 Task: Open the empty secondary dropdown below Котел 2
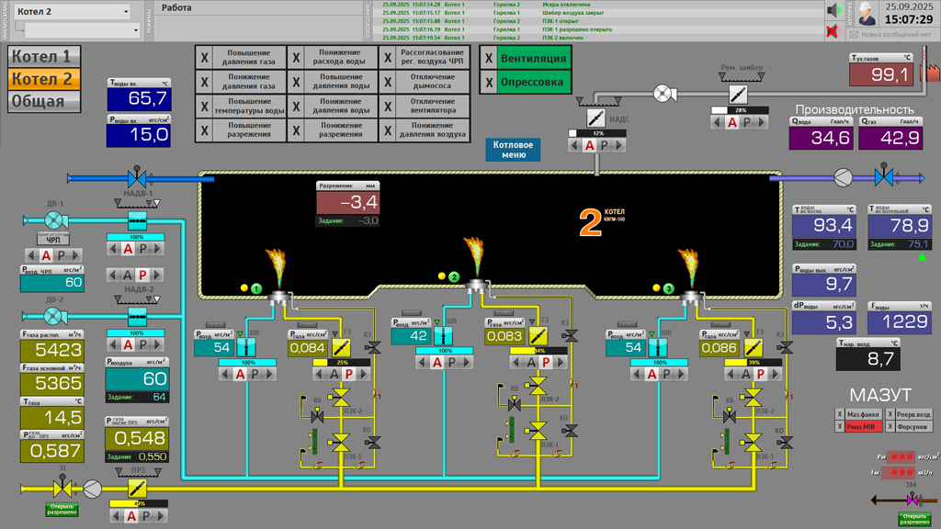pyautogui.click(x=135, y=31)
